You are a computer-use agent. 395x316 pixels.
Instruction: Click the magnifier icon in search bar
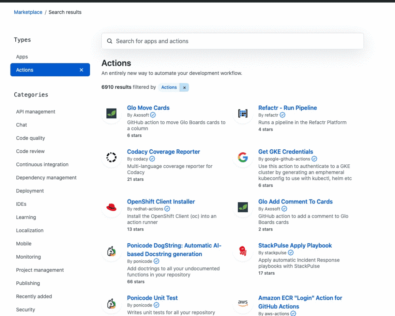tap(110, 41)
